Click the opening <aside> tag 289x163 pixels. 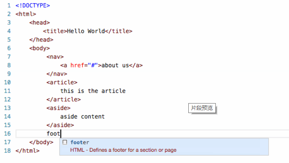tap(58, 108)
